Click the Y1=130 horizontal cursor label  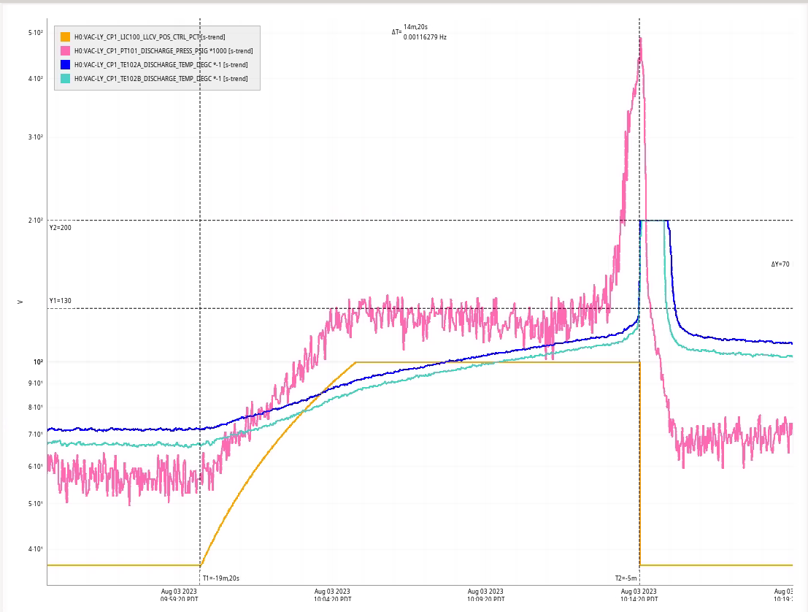click(x=60, y=301)
